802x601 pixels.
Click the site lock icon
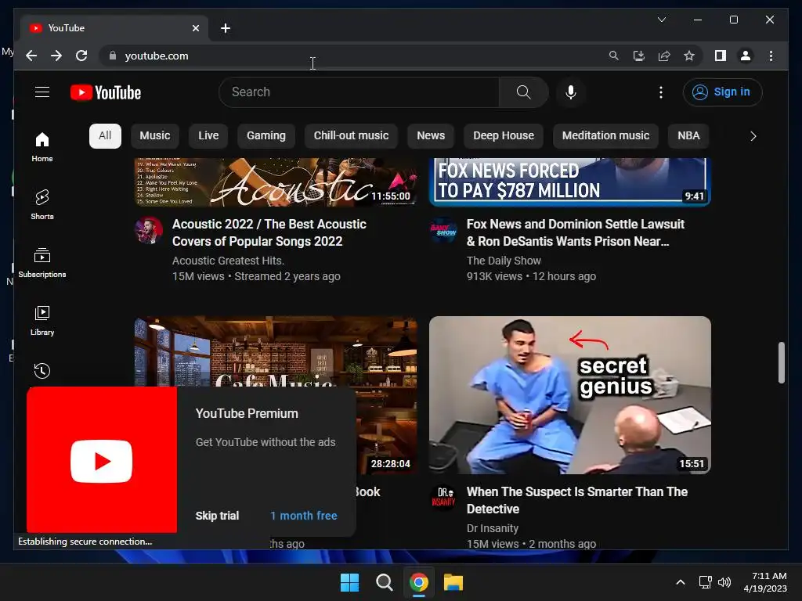click(x=113, y=56)
